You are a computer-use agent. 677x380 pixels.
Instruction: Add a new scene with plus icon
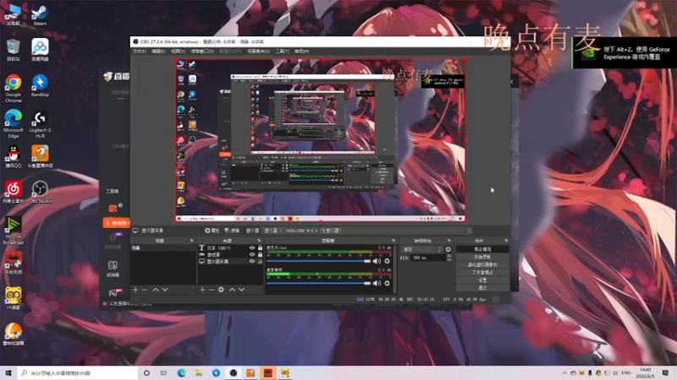tap(135, 290)
